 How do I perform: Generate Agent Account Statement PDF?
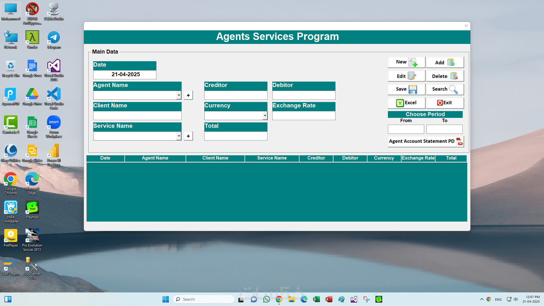tap(426, 141)
